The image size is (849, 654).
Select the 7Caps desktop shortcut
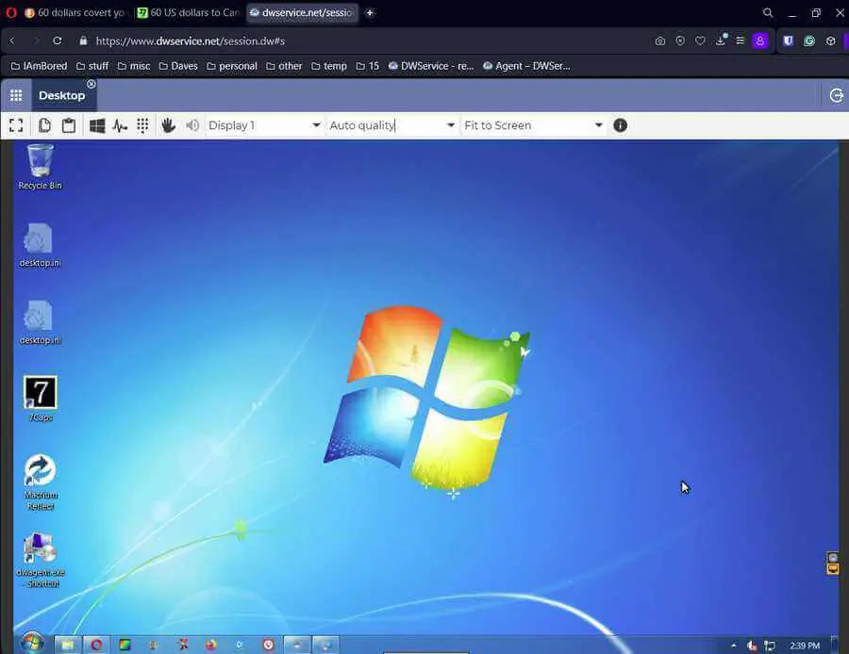41,400
